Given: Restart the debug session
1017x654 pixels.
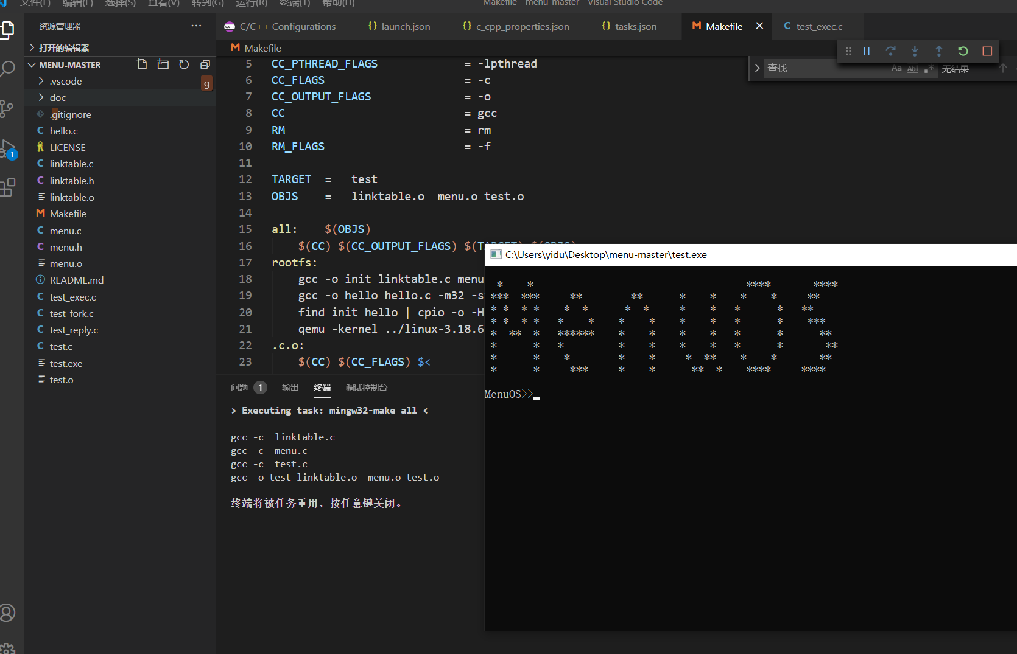Looking at the screenshot, I should [x=963, y=51].
